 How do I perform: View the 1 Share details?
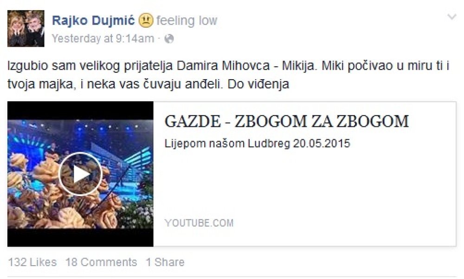pos(165,262)
